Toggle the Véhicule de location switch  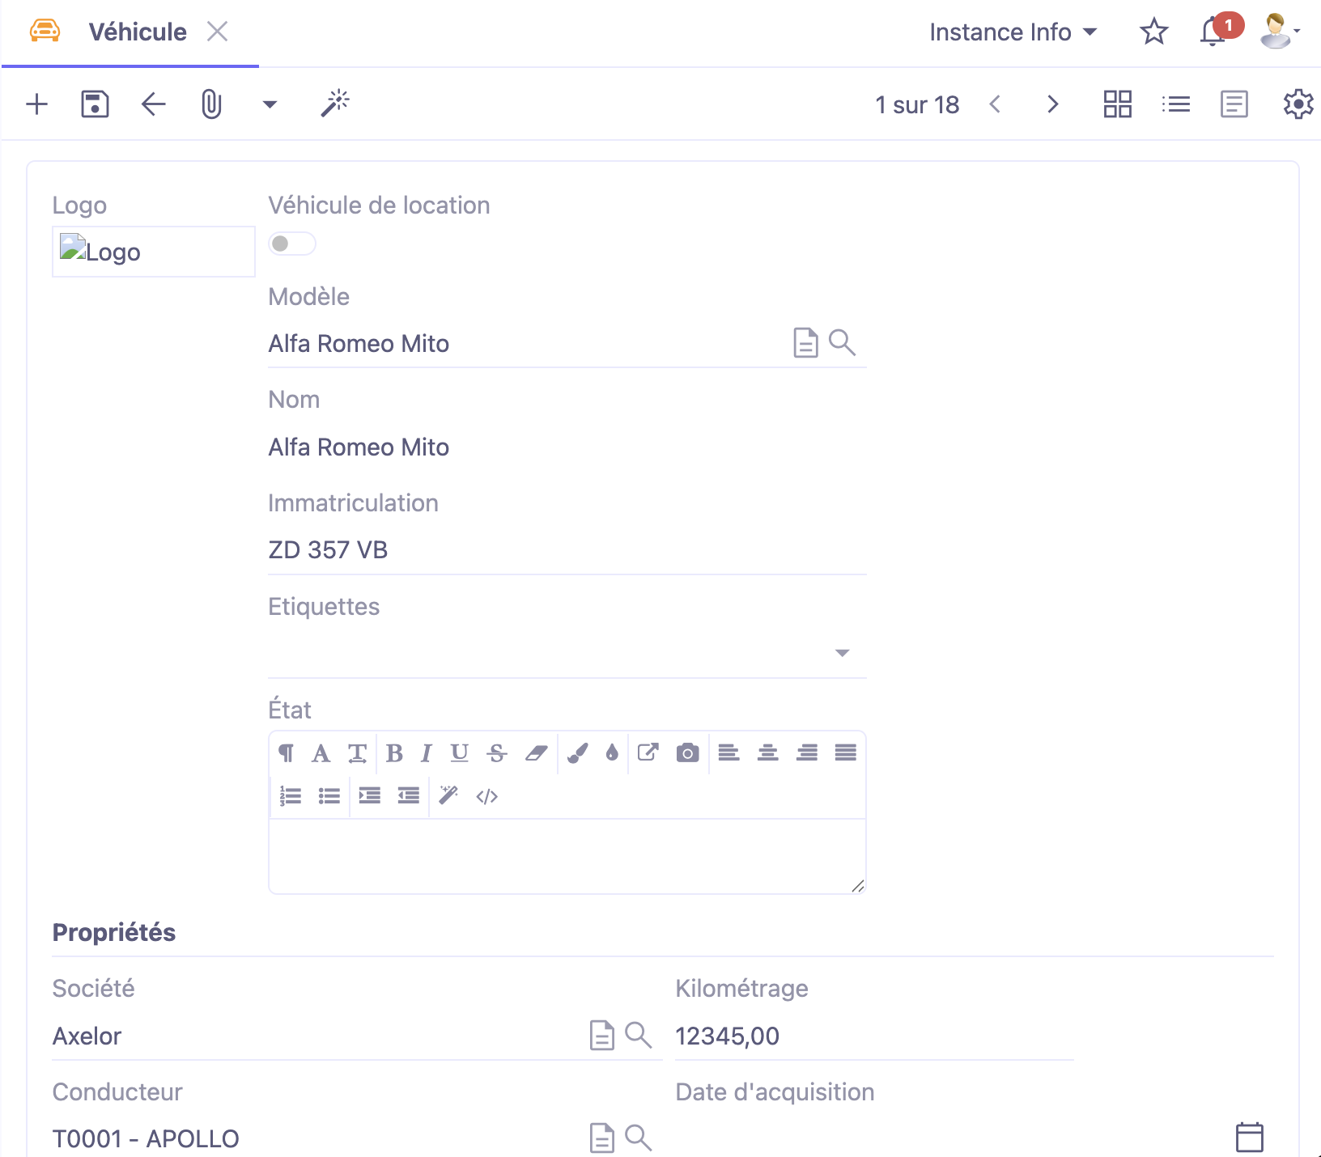tap(291, 244)
